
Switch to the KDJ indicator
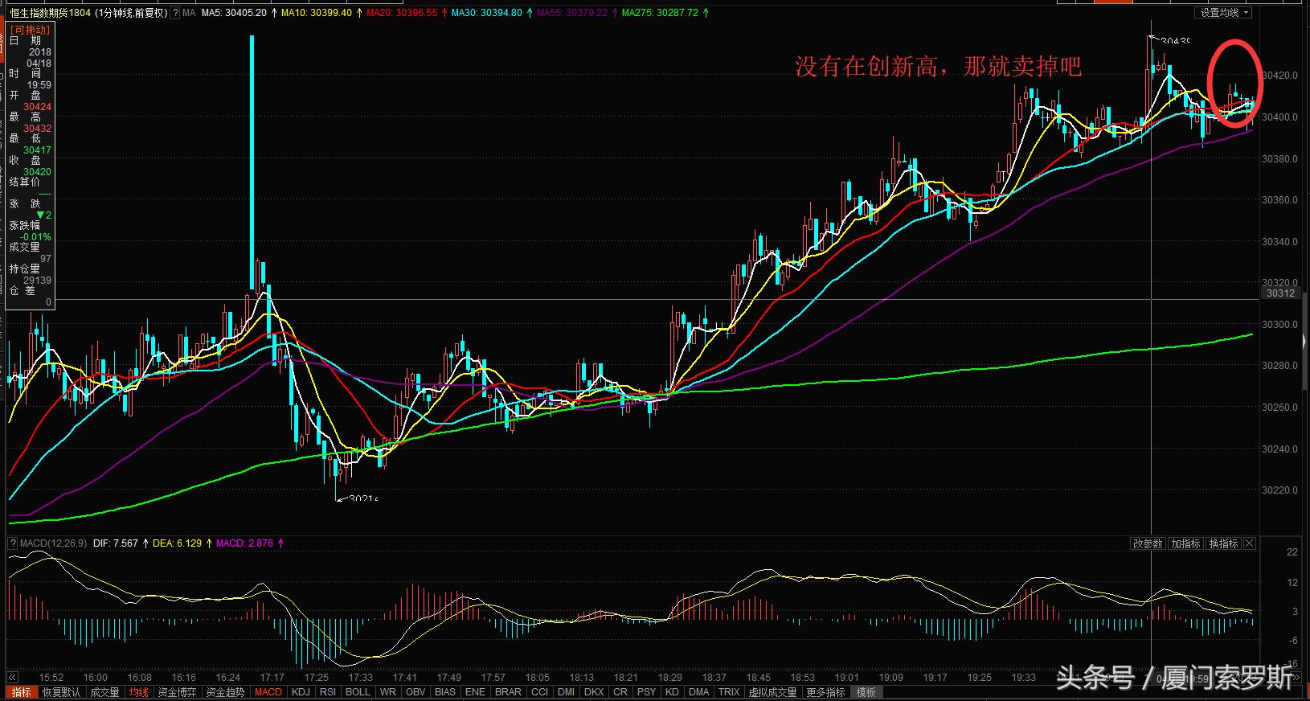[x=301, y=692]
